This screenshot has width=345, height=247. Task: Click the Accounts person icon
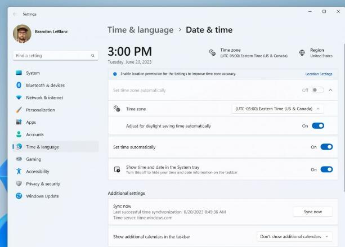point(19,134)
